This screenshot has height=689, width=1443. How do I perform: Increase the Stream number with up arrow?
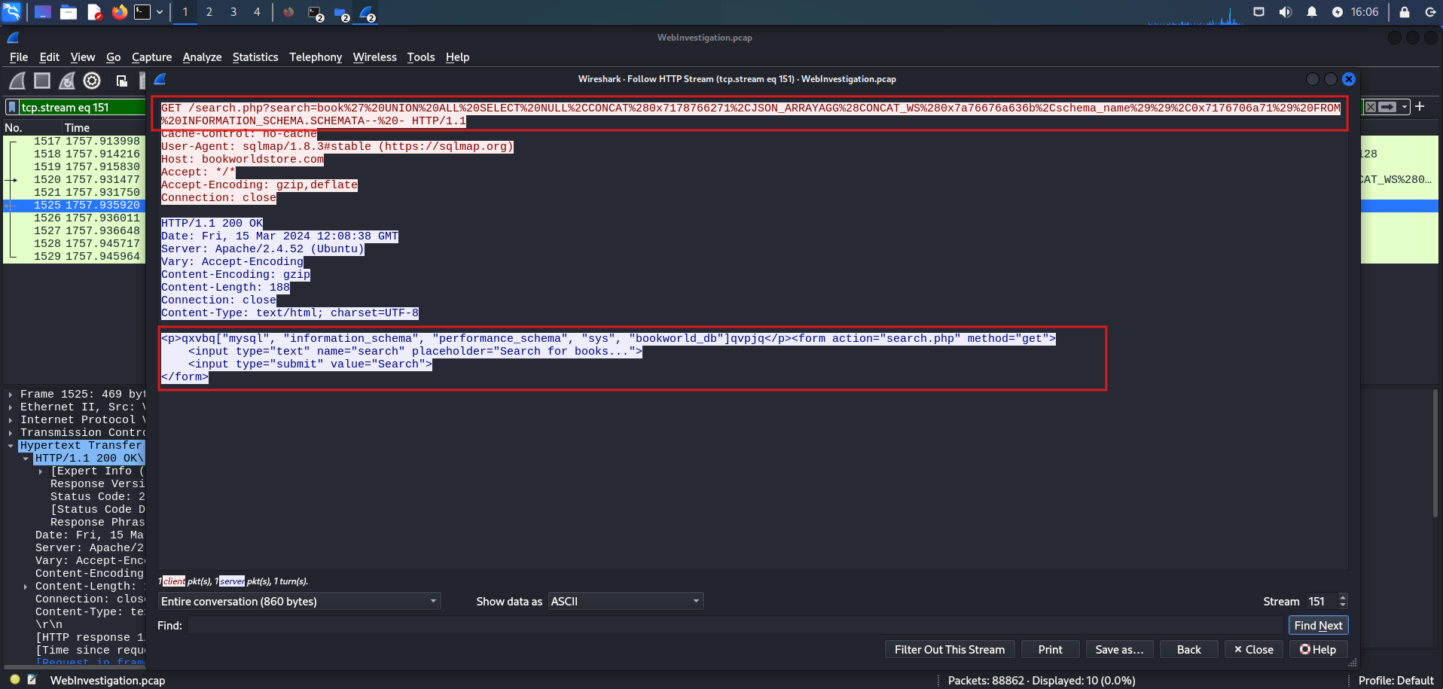pos(1343,597)
